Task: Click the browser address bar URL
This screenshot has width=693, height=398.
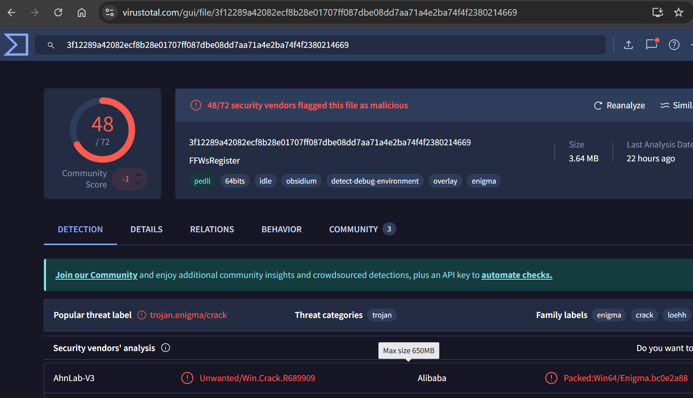Action: pyautogui.click(x=320, y=13)
